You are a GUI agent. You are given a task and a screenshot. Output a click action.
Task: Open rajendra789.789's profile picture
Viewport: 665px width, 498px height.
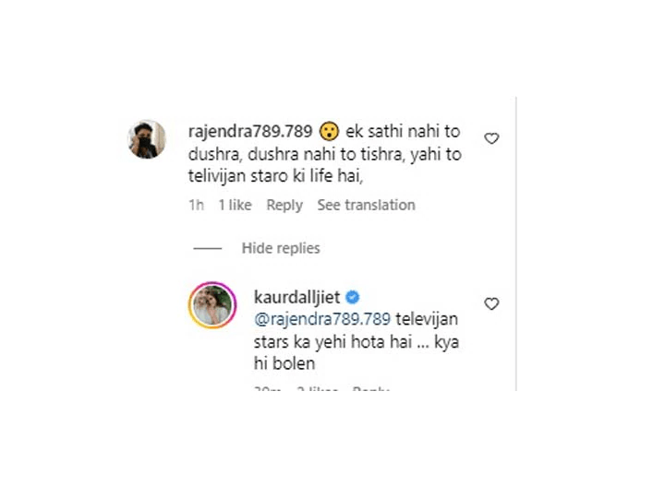pyautogui.click(x=147, y=139)
